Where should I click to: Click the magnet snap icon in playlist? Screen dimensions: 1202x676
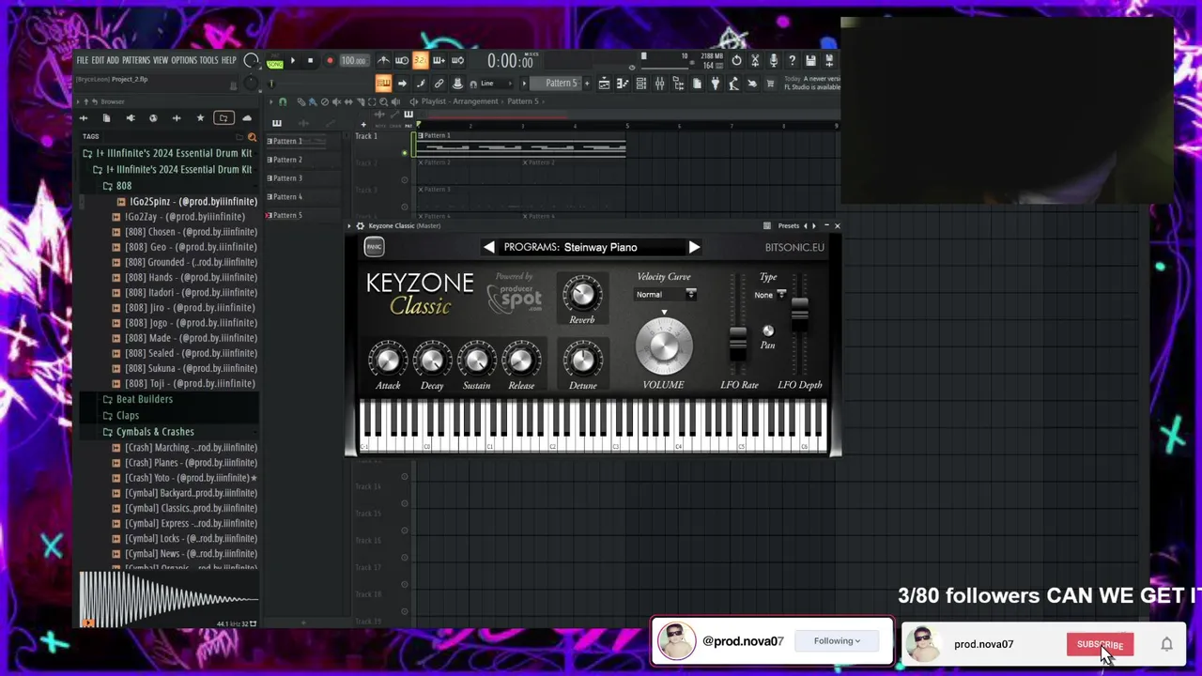[283, 101]
